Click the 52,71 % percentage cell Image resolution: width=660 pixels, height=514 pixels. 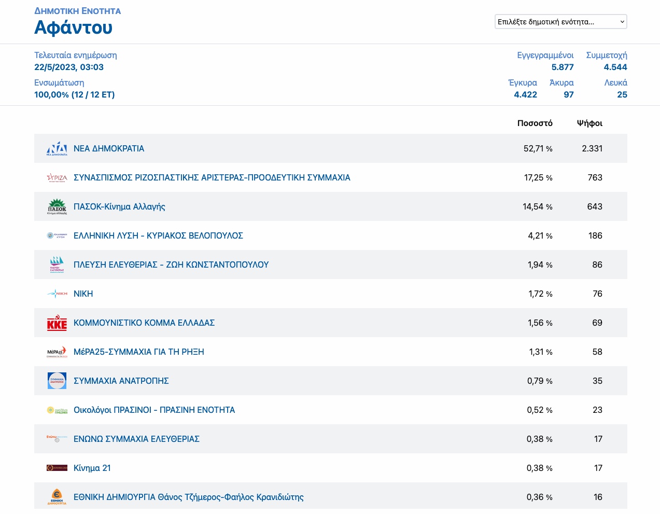(538, 148)
